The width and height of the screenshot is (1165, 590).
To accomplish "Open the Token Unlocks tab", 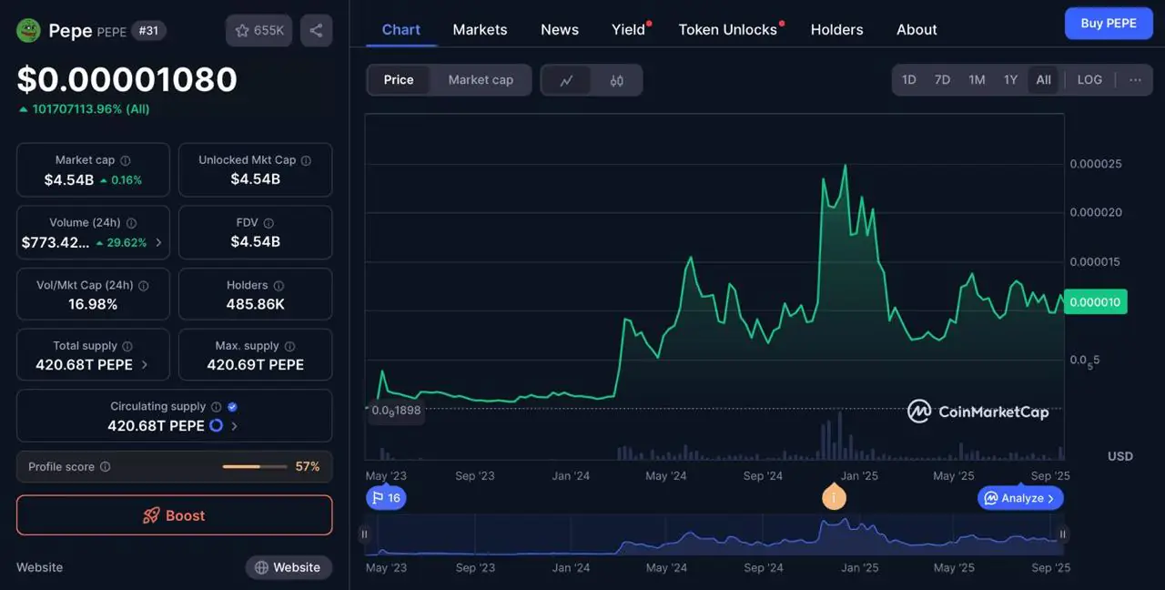I will coord(727,29).
